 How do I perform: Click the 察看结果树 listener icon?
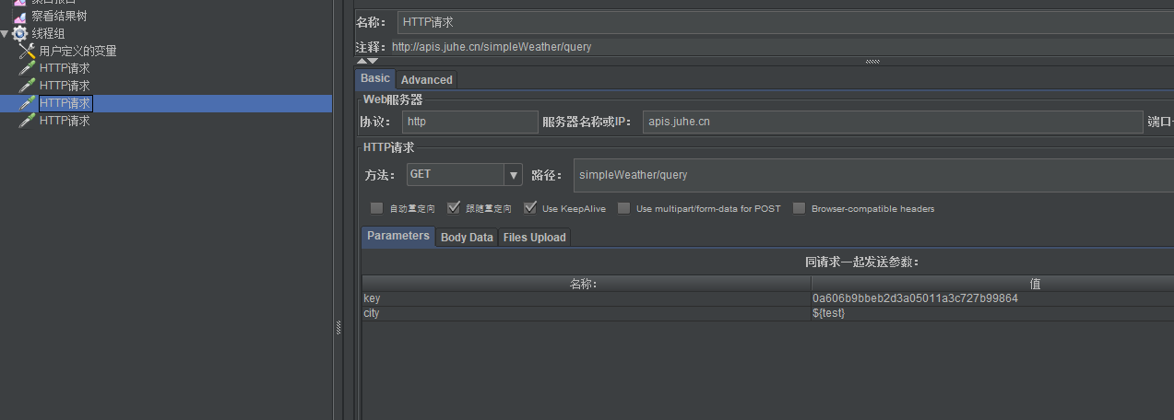[x=19, y=17]
